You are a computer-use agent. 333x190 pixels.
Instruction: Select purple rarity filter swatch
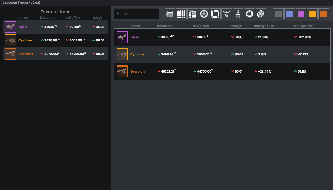coord(301,14)
